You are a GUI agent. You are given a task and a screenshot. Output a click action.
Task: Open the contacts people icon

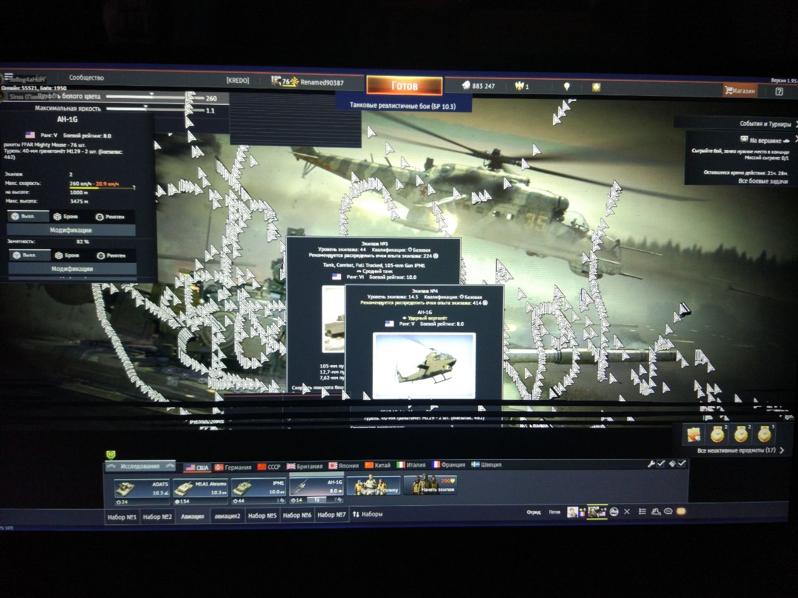(x=656, y=511)
